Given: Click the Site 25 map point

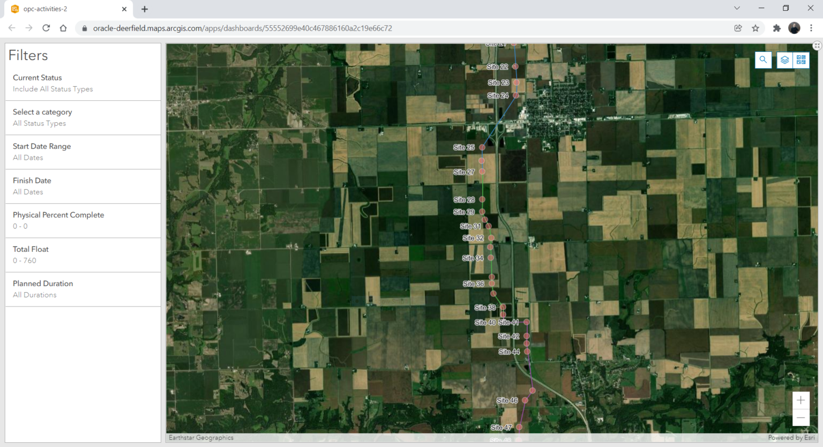Looking at the screenshot, I should click(482, 147).
